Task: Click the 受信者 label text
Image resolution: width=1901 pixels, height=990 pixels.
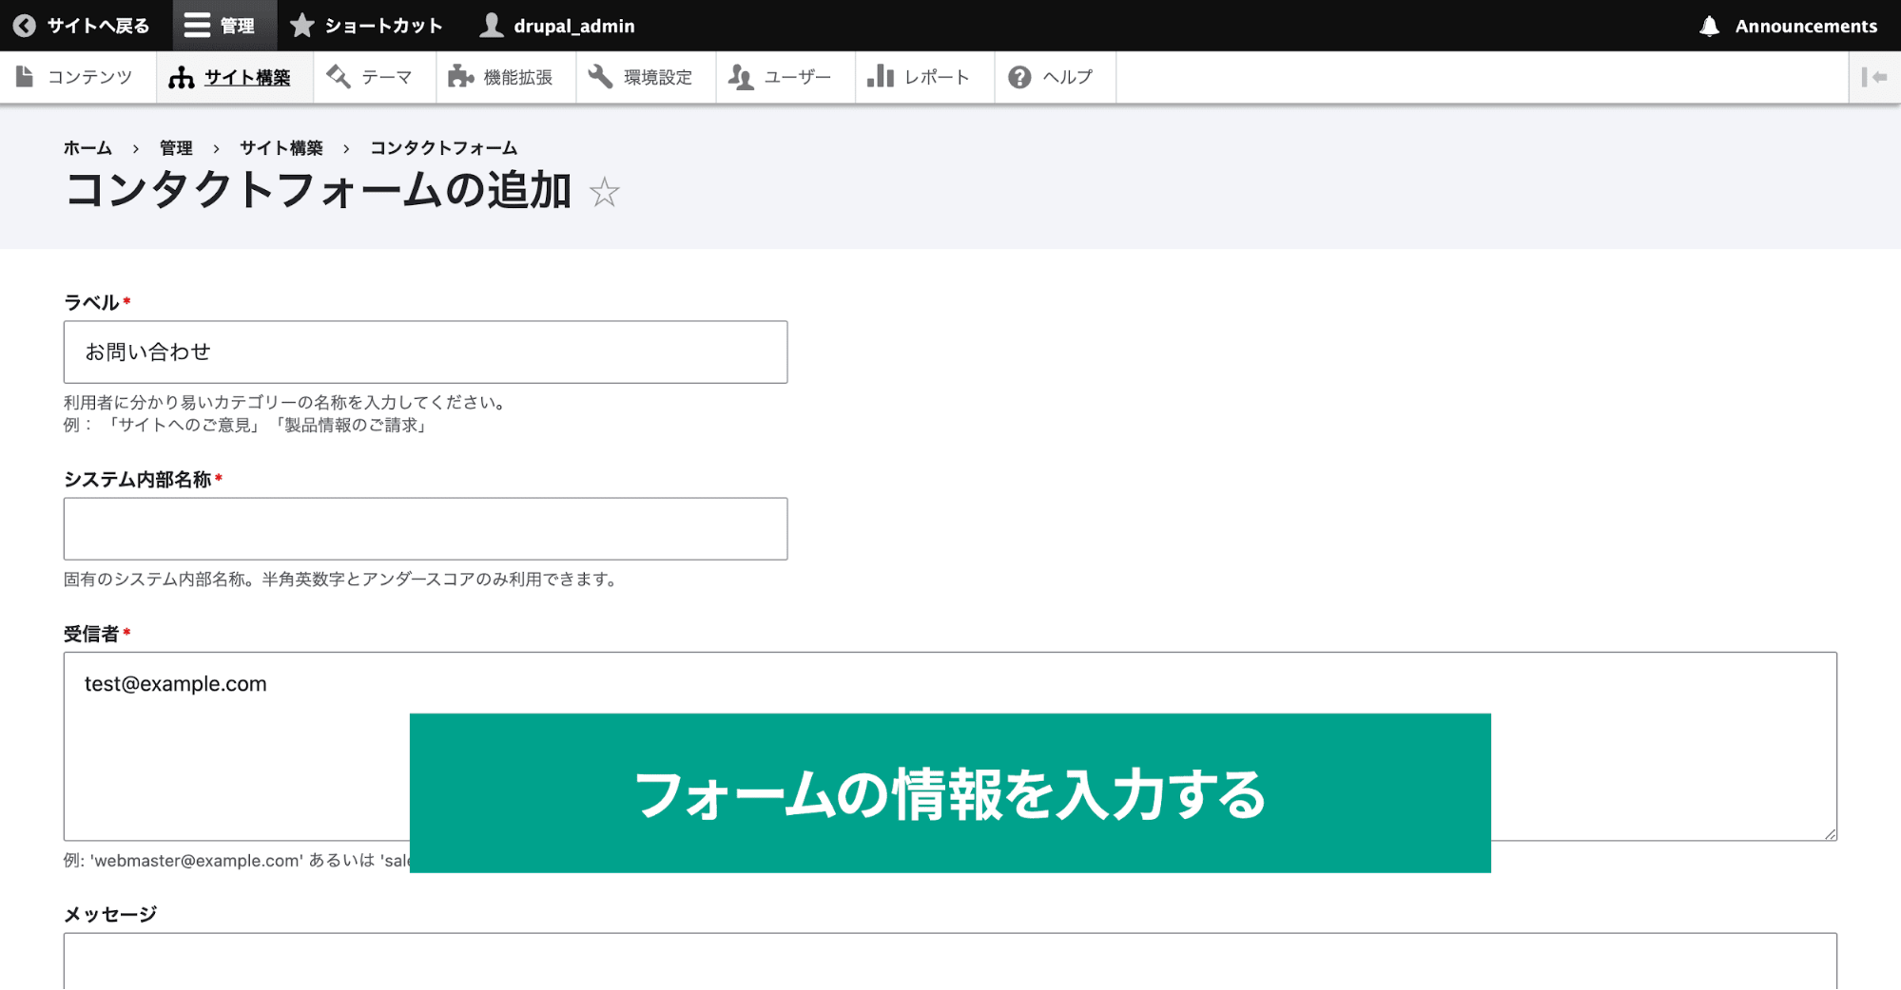Action: coord(91,634)
